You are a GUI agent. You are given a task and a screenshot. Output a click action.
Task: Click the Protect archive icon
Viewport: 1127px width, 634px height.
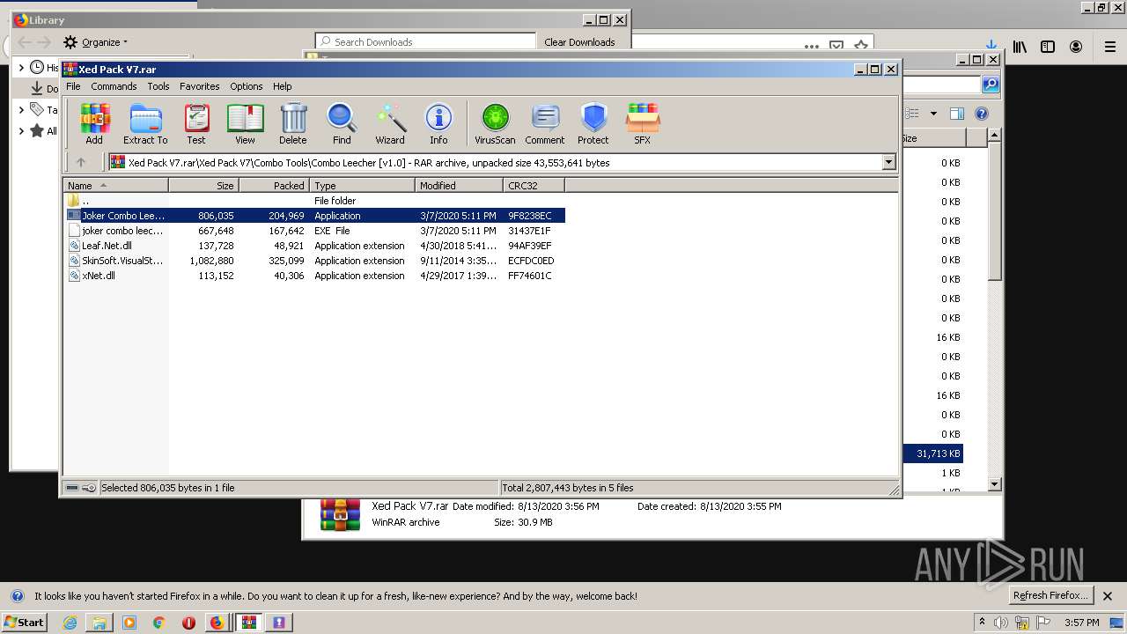[593, 124]
